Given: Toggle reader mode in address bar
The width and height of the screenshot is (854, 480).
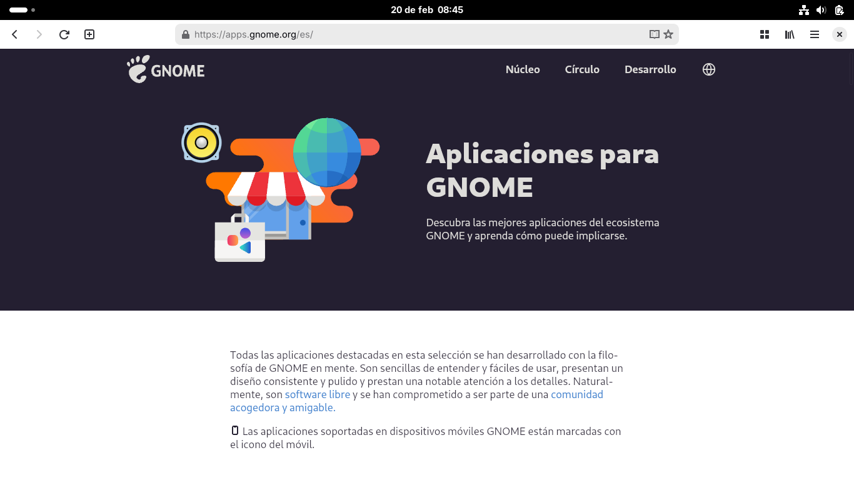Looking at the screenshot, I should coord(655,34).
